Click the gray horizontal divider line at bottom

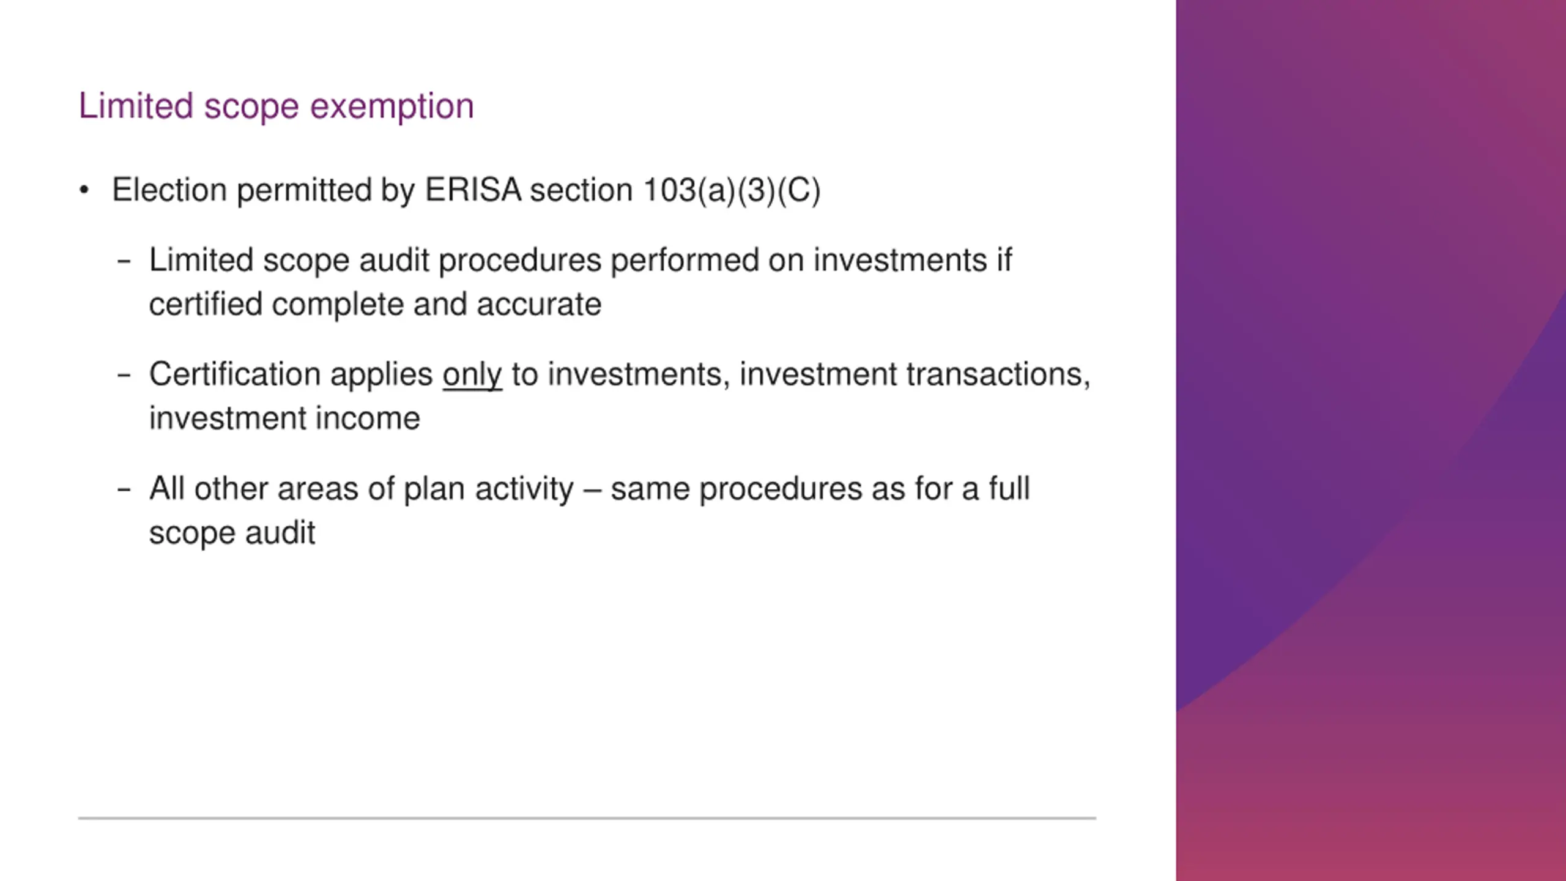point(587,818)
